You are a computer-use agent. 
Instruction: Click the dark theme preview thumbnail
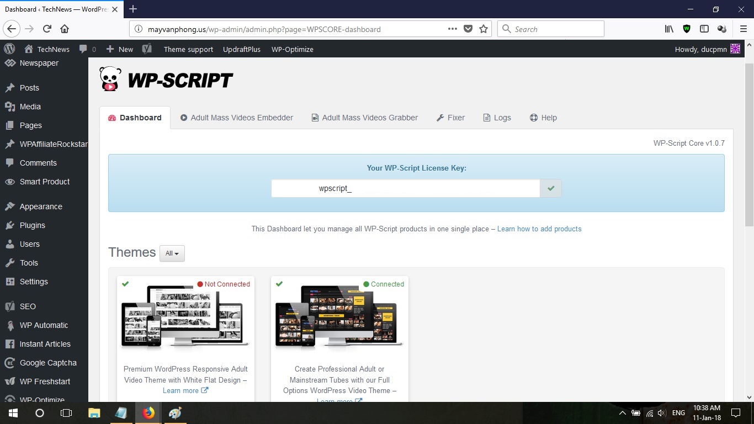pyautogui.click(x=339, y=317)
